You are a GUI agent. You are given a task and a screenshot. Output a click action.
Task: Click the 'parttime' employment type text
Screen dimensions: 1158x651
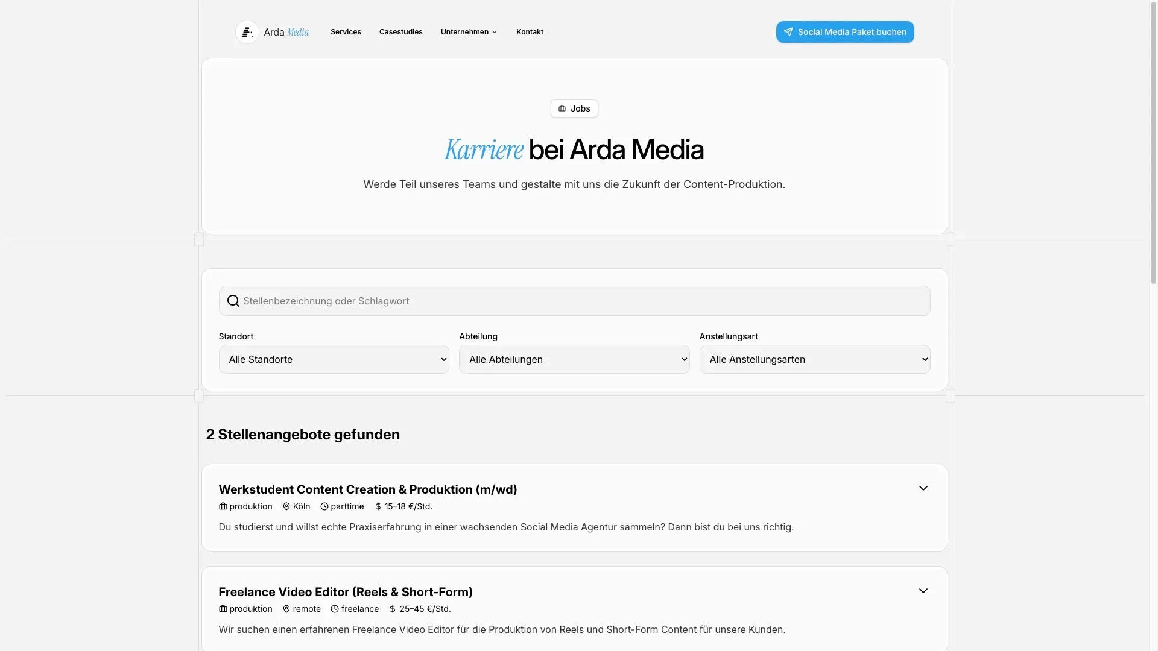347,506
